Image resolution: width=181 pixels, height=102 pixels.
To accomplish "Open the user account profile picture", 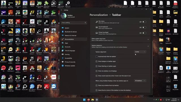I will (64, 16).
